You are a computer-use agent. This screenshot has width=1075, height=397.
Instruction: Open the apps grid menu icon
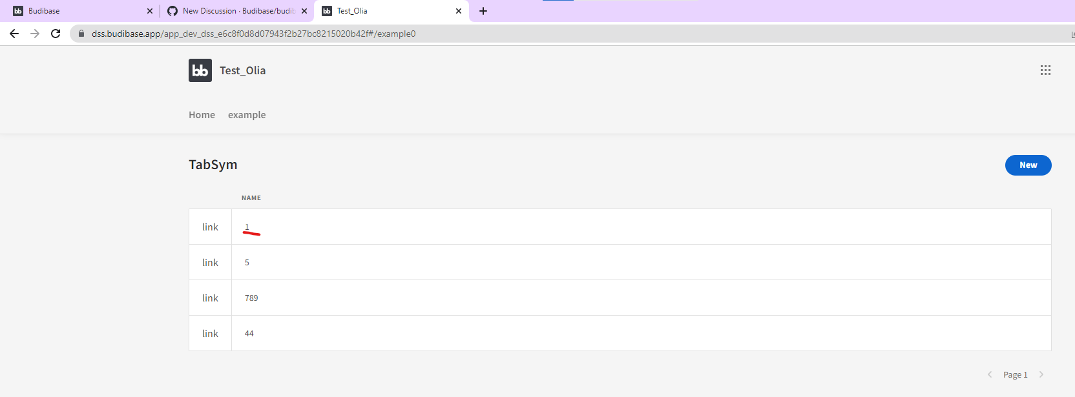1045,70
